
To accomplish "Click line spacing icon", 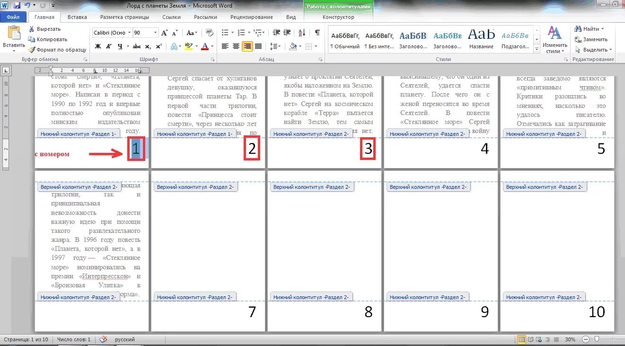I will coord(273,46).
